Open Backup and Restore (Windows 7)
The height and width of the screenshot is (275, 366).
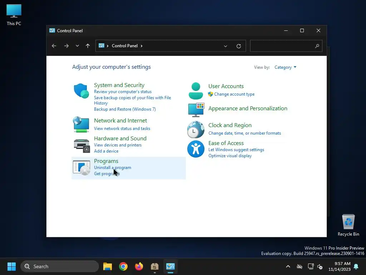coord(125,109)
